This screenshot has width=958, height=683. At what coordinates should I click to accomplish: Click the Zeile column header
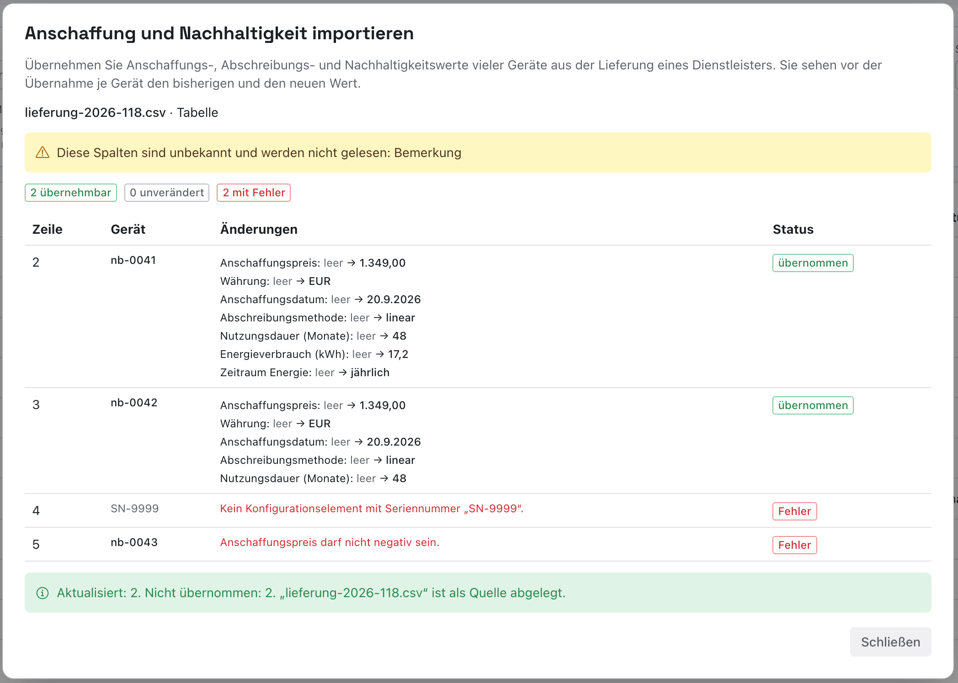coord(48,229)
